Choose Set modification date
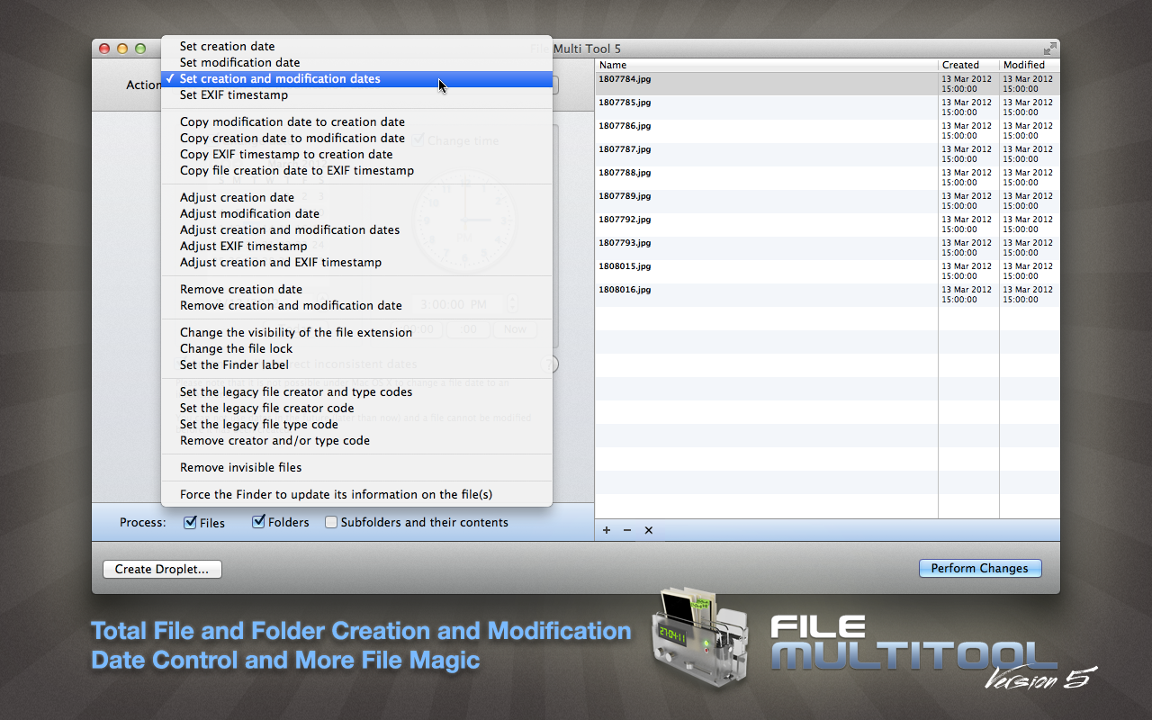Screen dimensions: 1152x720 coord(356,63)
